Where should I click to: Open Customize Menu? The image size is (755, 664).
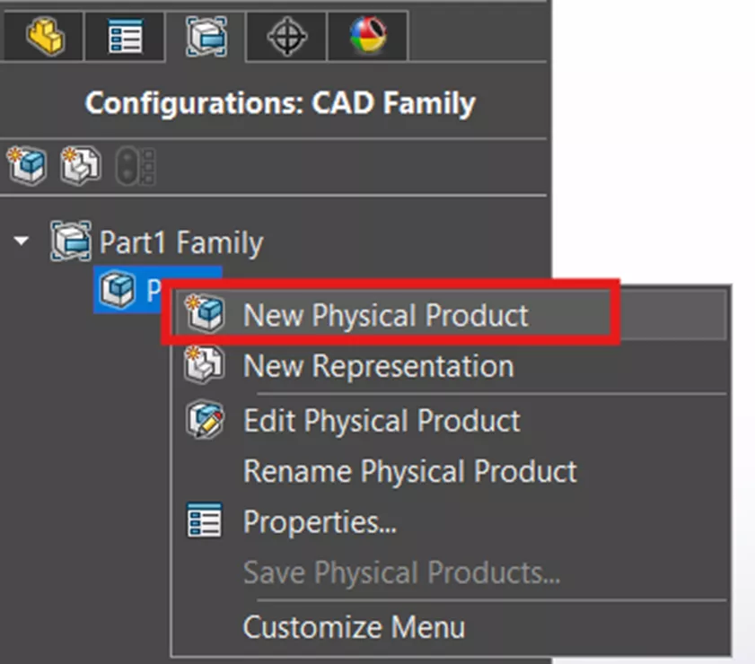coord(353,627)
